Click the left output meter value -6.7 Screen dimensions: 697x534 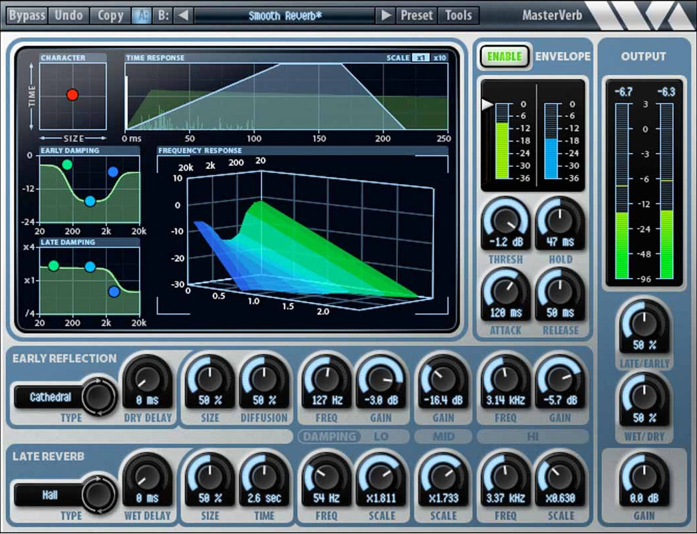pos(623,92)
